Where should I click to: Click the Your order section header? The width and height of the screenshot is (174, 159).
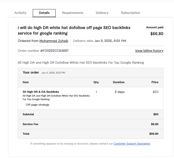click(x=31, y=73)
